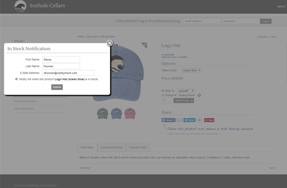This screenshot has height=188, width=287.
Task: Click the top next product link
Action: (274, 37)
